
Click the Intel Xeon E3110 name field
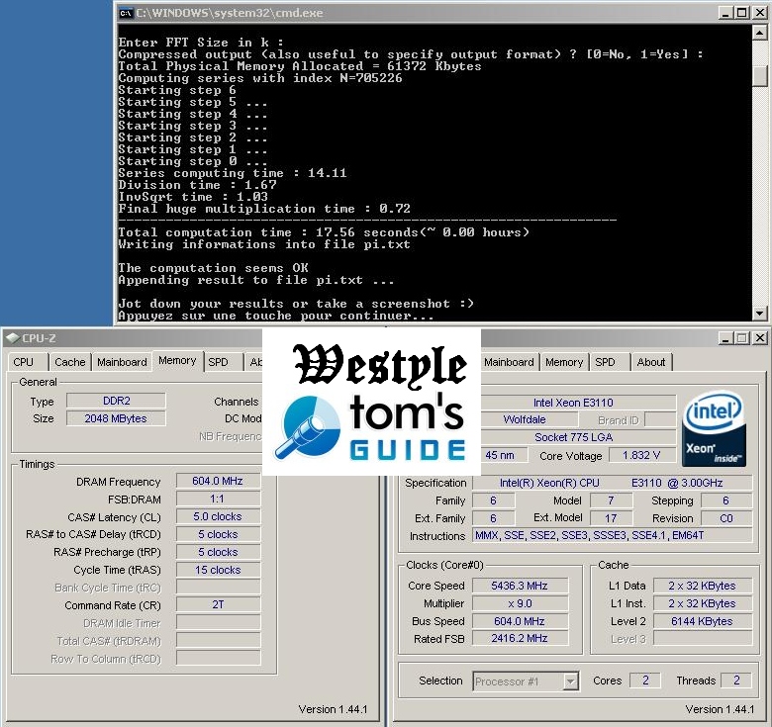[x=579, y=403]
